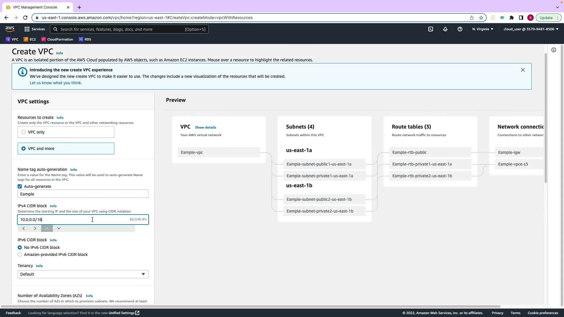Open the EC2 bookmark shortcut
Image resolution: width=564 pixels, height=317 pixels.
[x=30, y=39]
